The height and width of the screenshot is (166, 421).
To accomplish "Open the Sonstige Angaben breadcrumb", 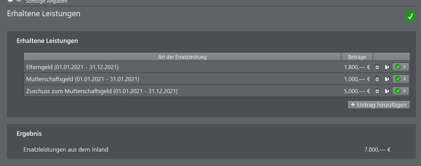I will coord(46,2).
